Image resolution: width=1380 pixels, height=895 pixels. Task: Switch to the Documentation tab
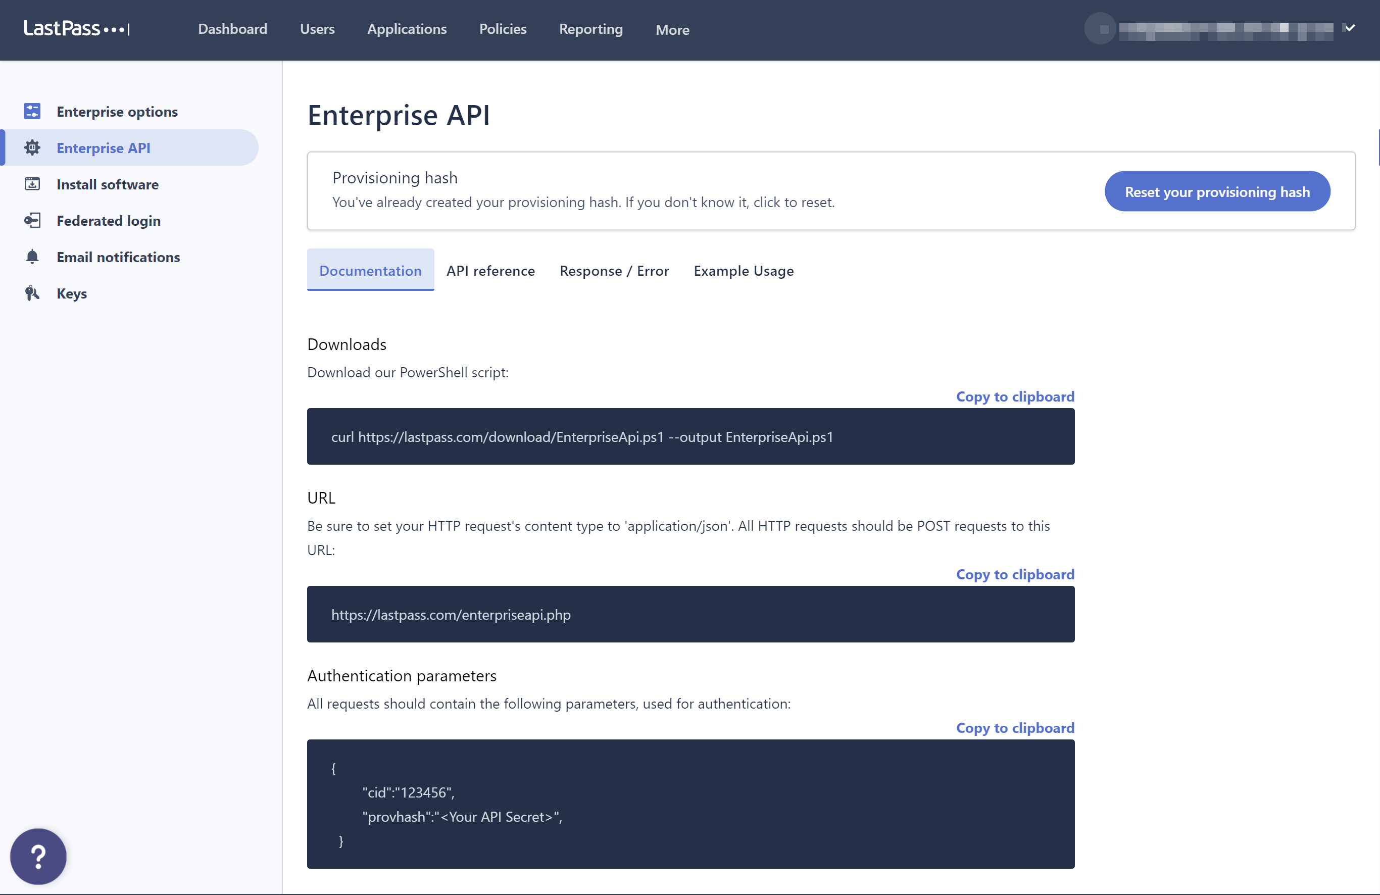(371, 270)
